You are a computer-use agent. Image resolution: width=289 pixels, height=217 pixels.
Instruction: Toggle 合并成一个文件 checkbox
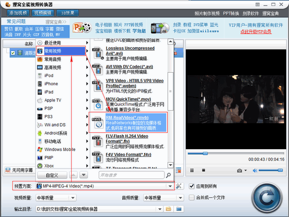[192, 197]
